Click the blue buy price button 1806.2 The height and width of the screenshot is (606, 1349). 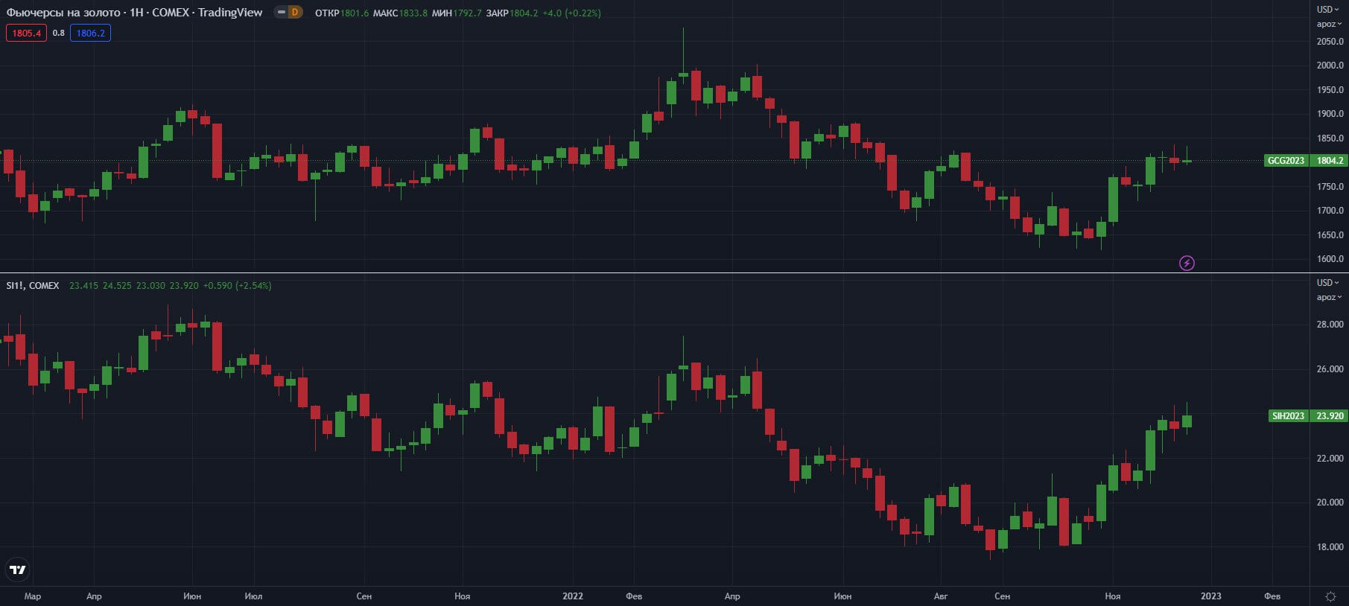tap(90, 33)
